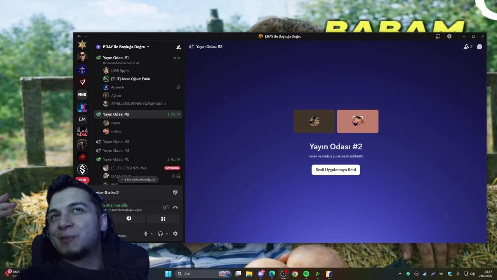Mute the microphone in user panel
497x280 pixels.
pos(146,234)
